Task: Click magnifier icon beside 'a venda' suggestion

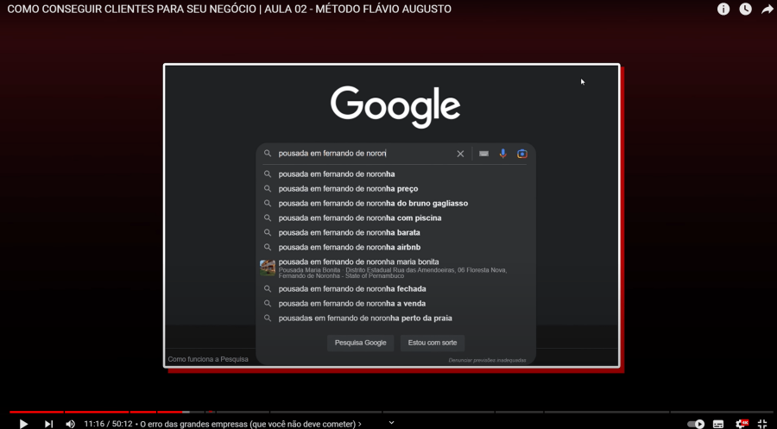Action: pyautogui.click(x=268, y=303)
